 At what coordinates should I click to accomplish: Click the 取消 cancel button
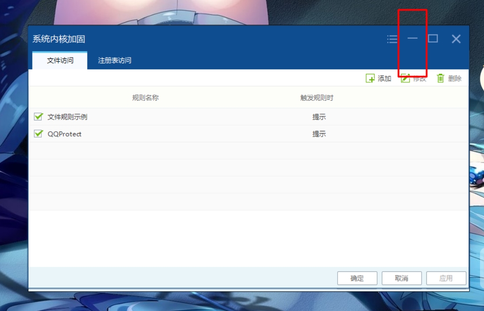[x=402, y=278]
